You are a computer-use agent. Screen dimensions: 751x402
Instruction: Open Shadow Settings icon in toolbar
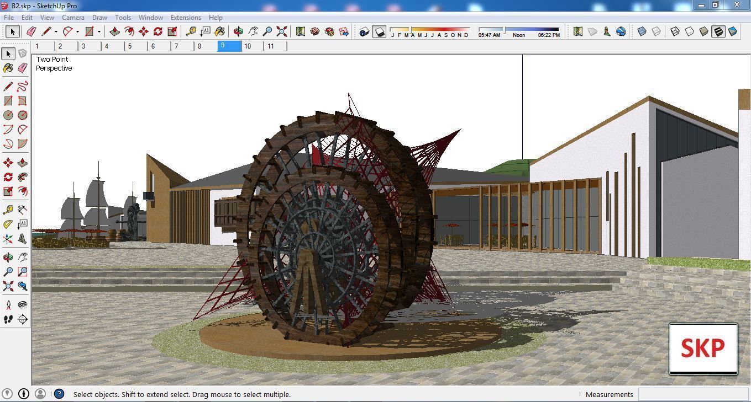coord(364,31)
